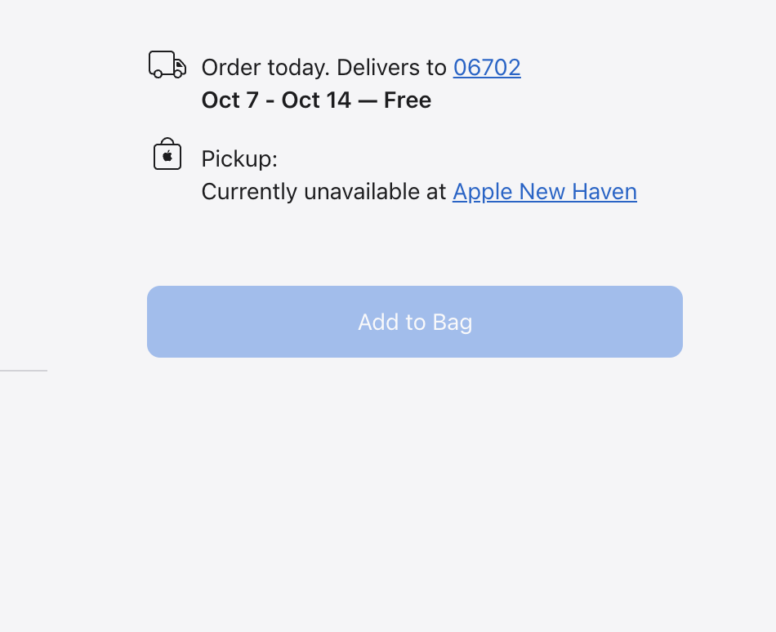Viewport: 776px width, 632px height.
Task: Click the Apple New Haven underlined text
Action: coord(544,192)
